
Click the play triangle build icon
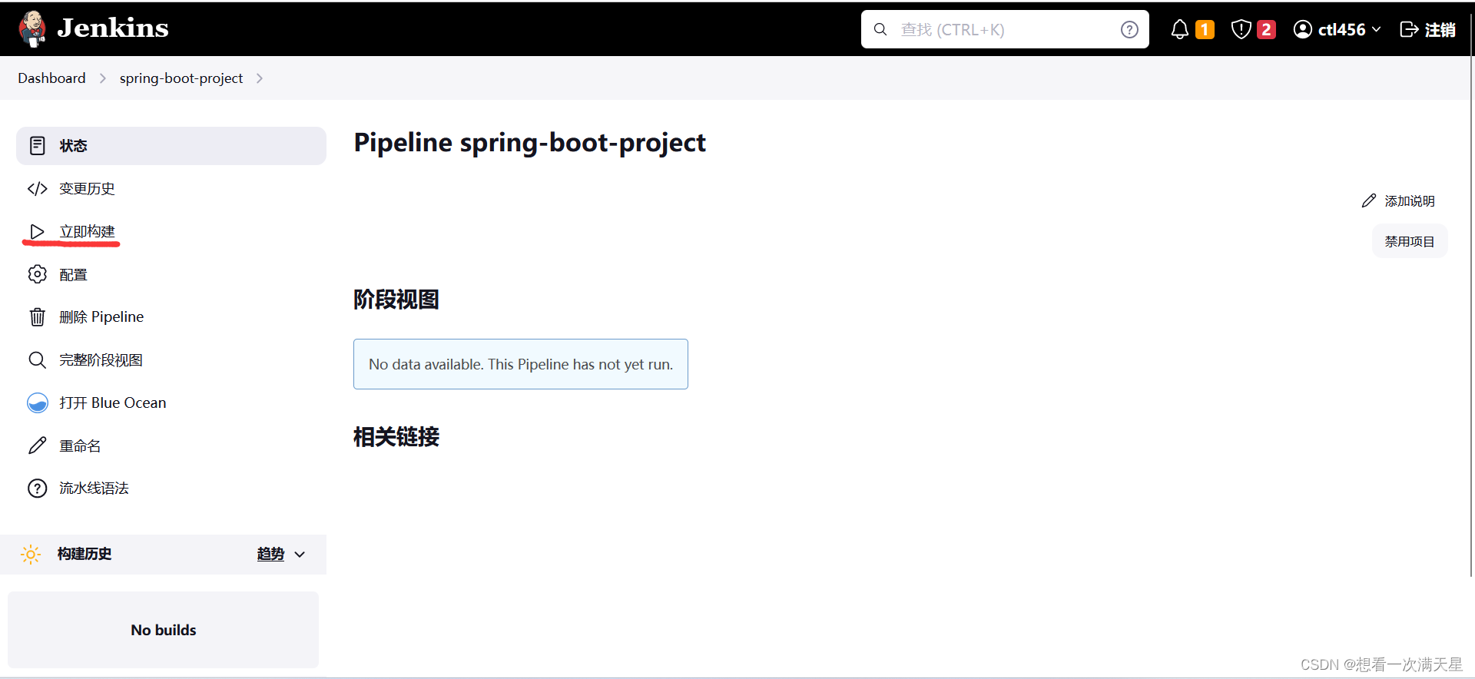[x=37, y=231]
